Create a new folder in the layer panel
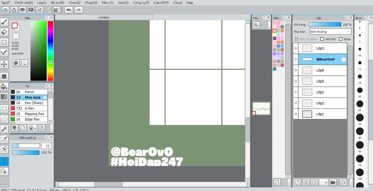Image resolution: width=373 pixels, height=191 pixels. tap(332, 182)
